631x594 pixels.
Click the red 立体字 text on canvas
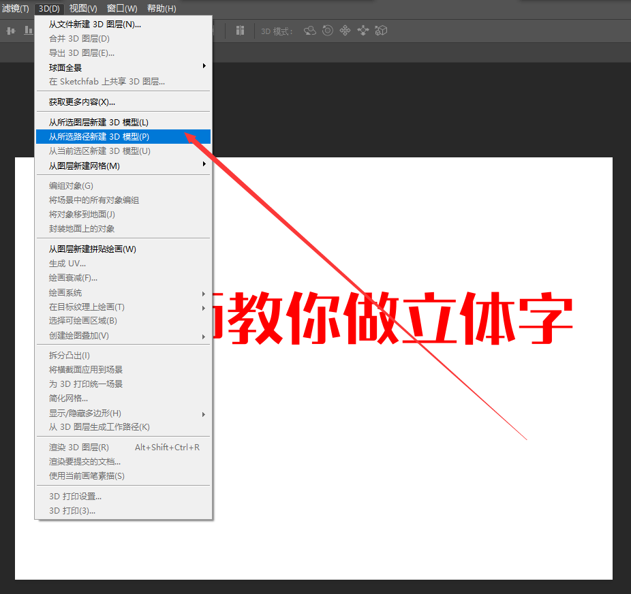[x=488, y=317]
